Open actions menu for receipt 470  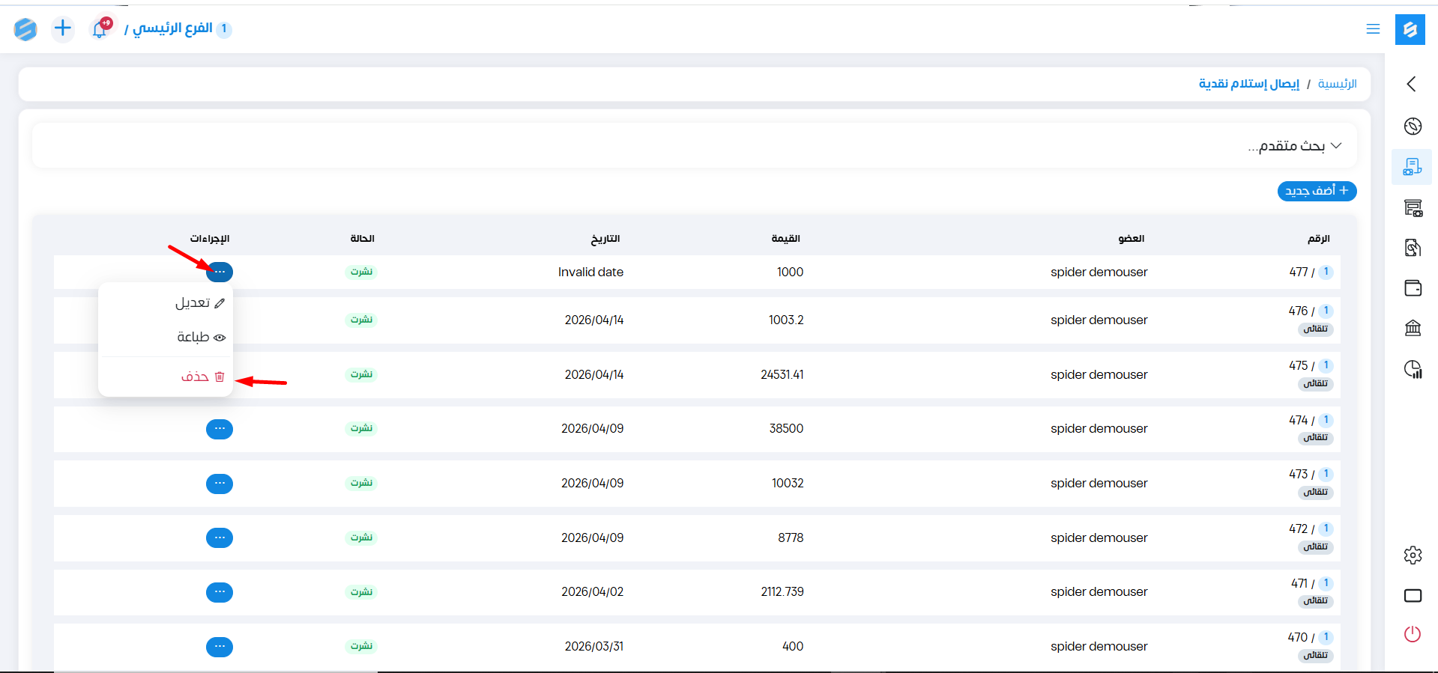(220, 647)
